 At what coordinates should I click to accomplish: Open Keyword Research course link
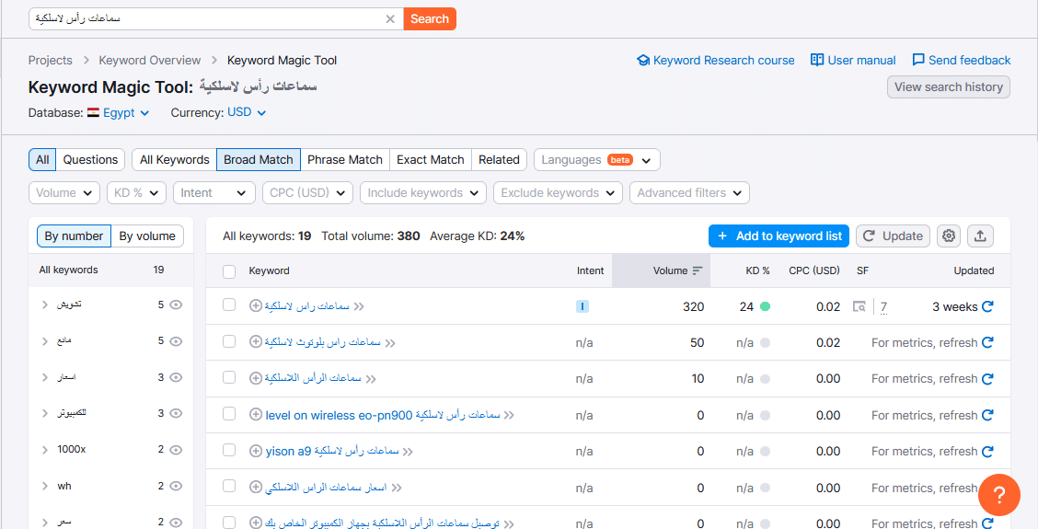[x=716, y=60]
